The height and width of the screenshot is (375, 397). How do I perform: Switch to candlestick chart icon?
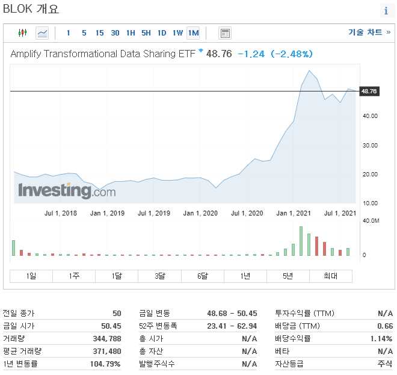(22, 33)
